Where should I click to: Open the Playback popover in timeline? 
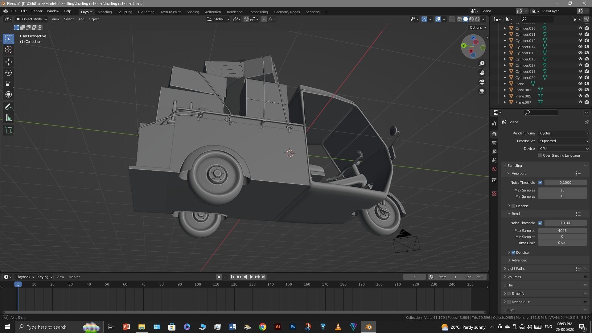[x=25, y=277]
